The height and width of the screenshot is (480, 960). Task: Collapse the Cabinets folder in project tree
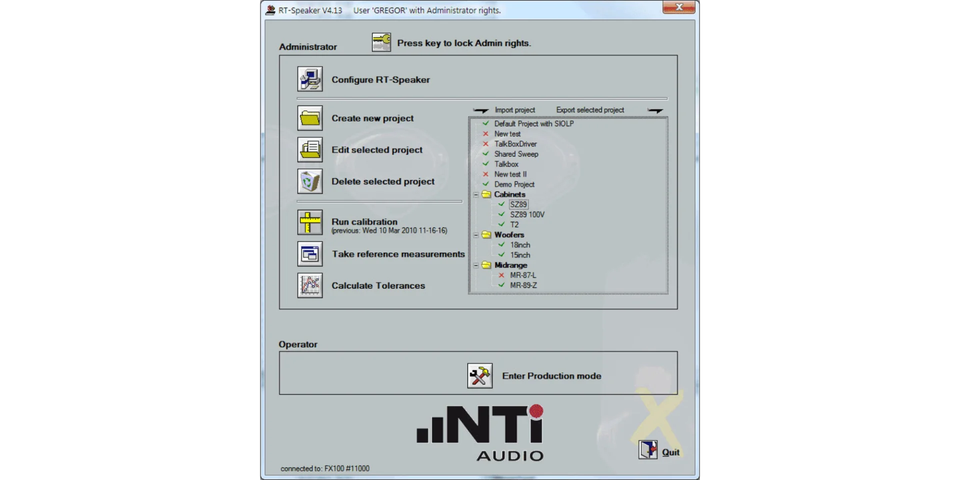(476, 194)
